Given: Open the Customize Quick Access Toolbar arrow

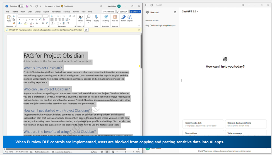Looking at the screenshot, I should coord(41,6).
